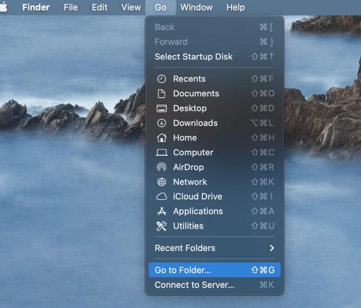Click the Home house icon
The width and height of the screenshot is (361, 308).
click(162, 138)
